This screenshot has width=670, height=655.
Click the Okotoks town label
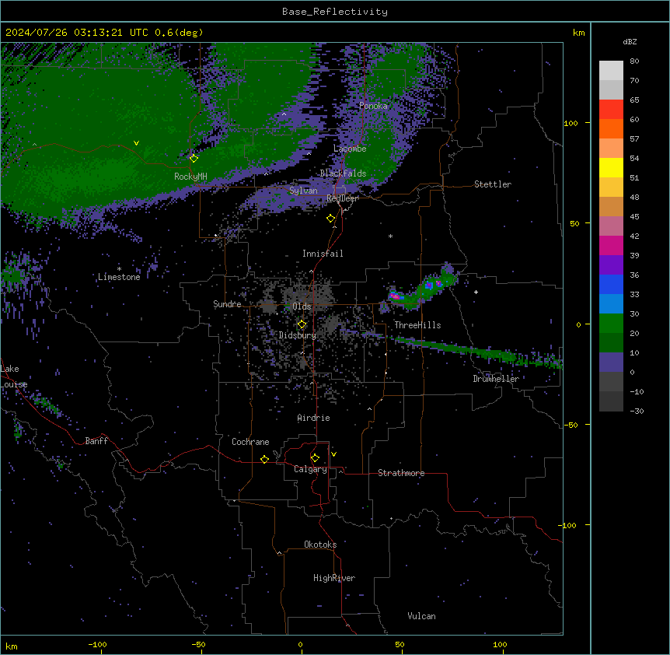[x=320, y=545]
